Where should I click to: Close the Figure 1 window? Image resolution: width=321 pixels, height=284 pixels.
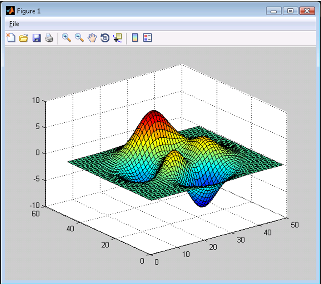307,11
